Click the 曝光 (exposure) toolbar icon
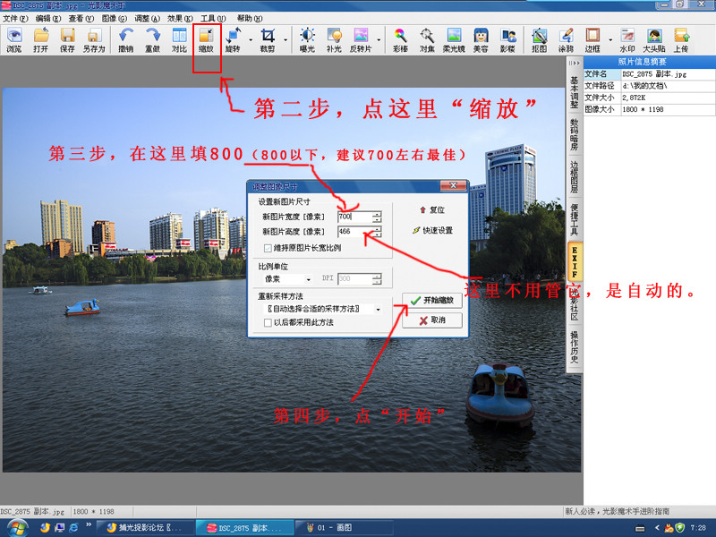The image size is (716, 537). [307, 38]
